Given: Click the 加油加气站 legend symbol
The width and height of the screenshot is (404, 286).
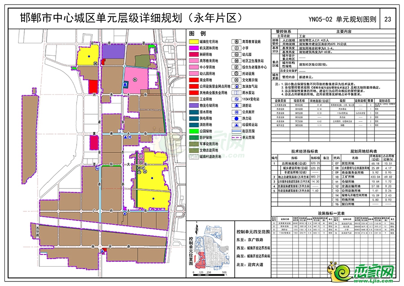Looking at the screenshot, I should pos(236,86).
